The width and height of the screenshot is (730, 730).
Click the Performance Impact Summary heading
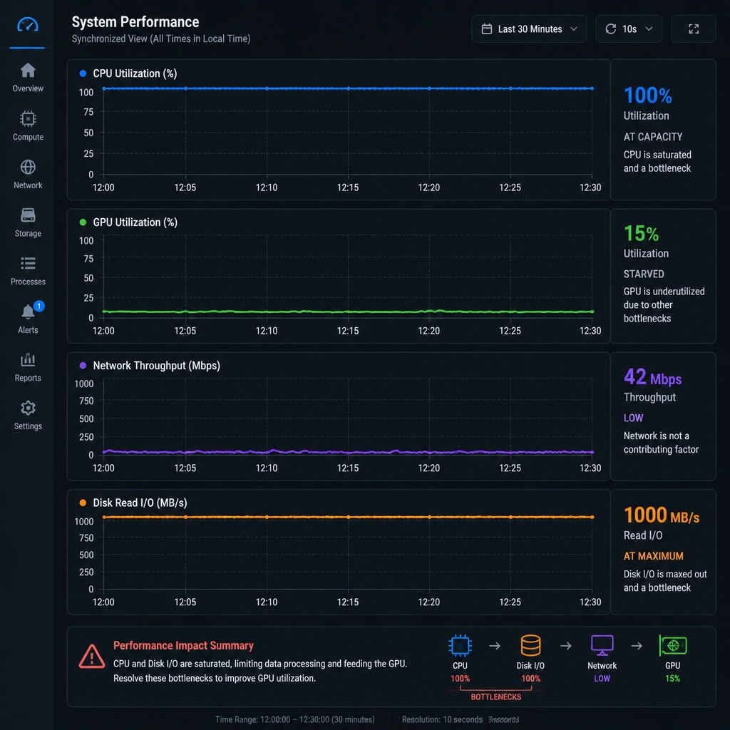tap(183, 646)
